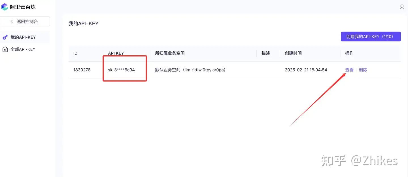Click 创建我的API-KEY（1/10）button

coord(371,37)
